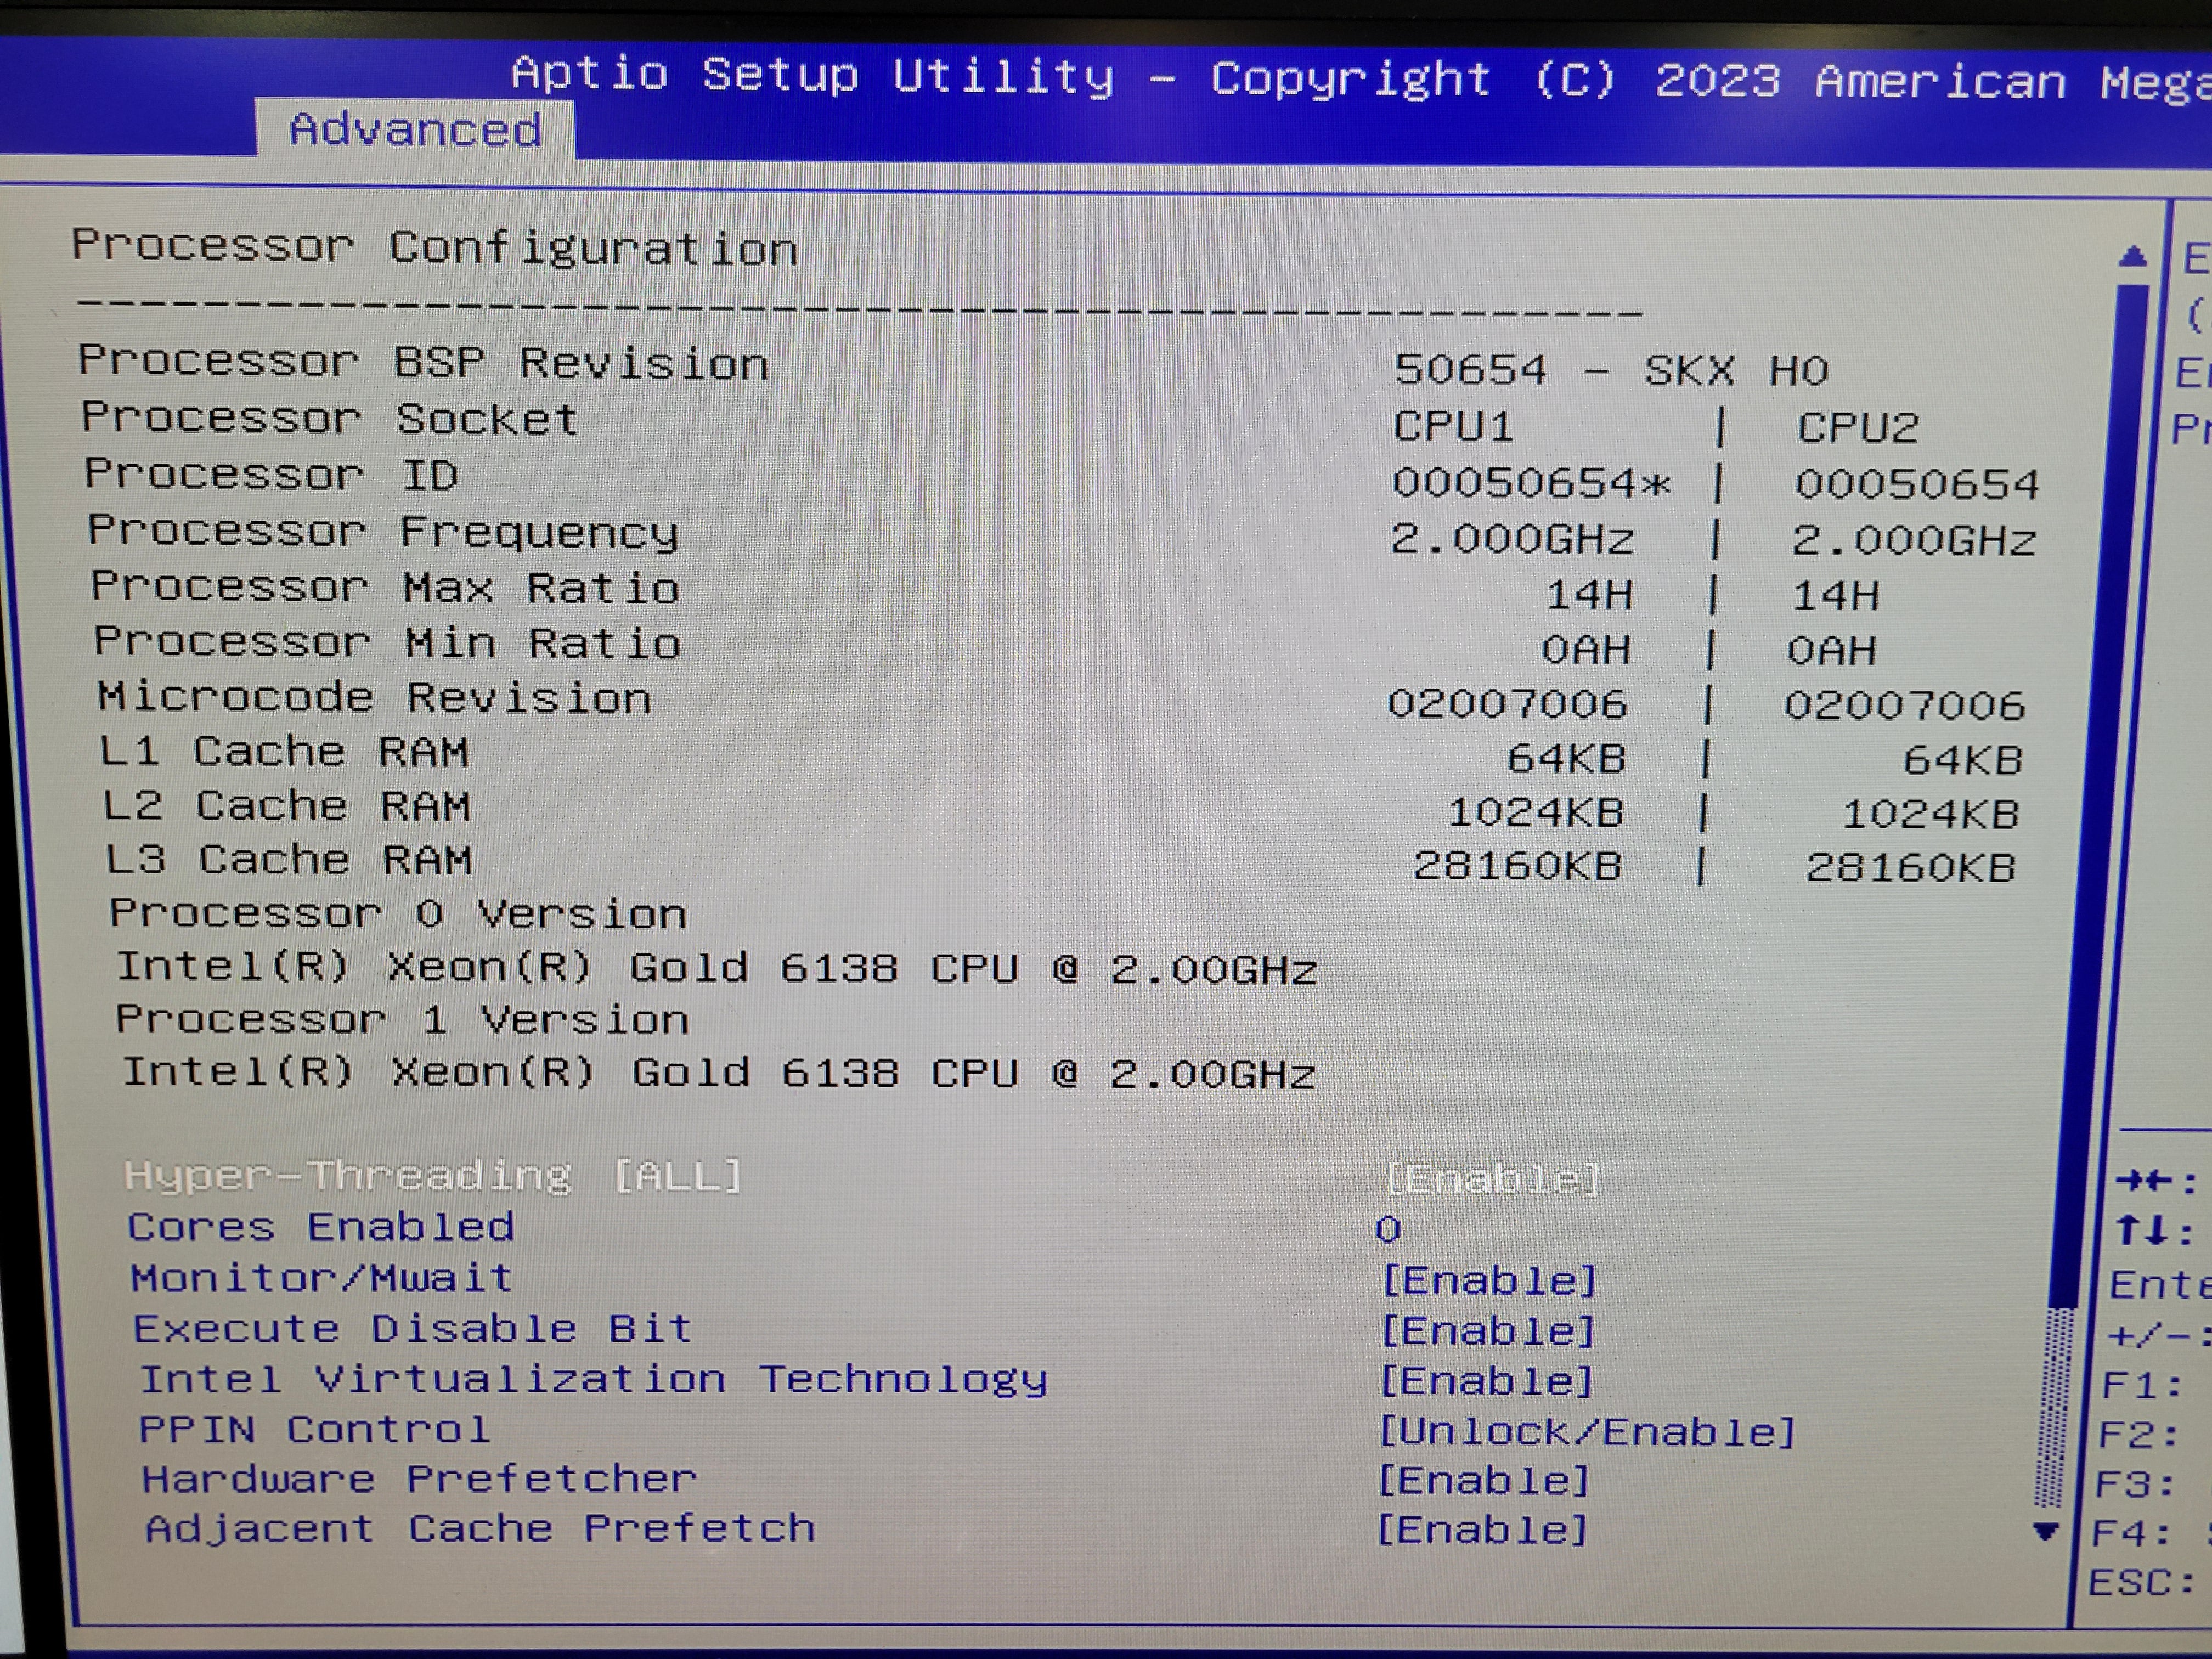This screenshot has height=1659, width=2212.
Task: Select the Cores Enabled setting
Action: tap(321, 1227)
